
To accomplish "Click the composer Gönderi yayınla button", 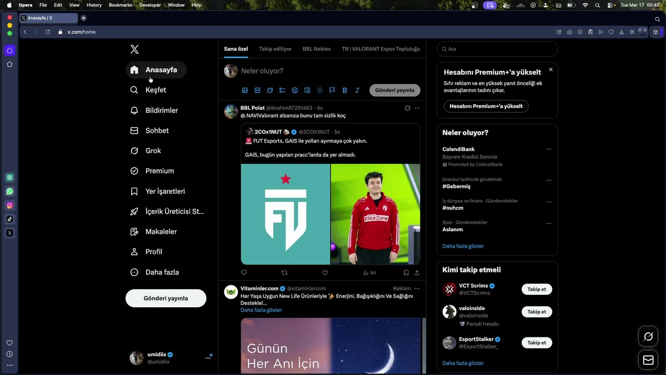I will (x=395, y=90).
